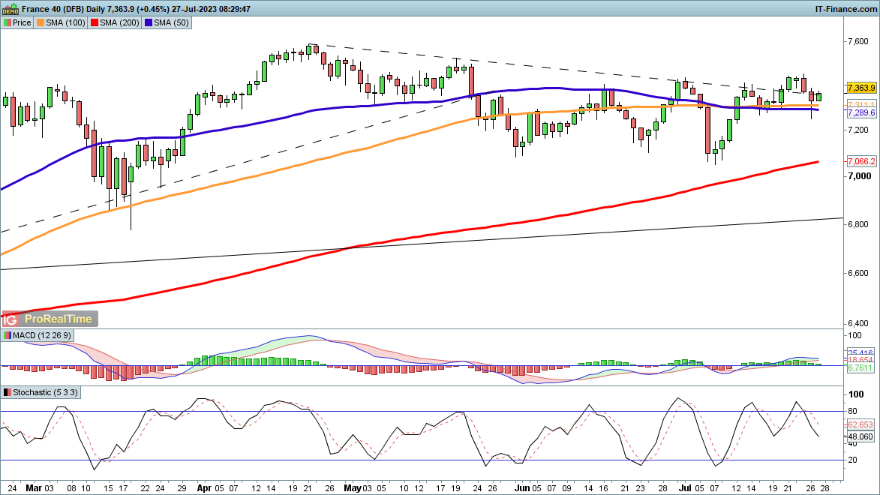Image resolution: width=880 pixels, height=495 pixels.
Task: Select the SMA (100) legend label
Action: pyautogui.click(x=65, y=23)
